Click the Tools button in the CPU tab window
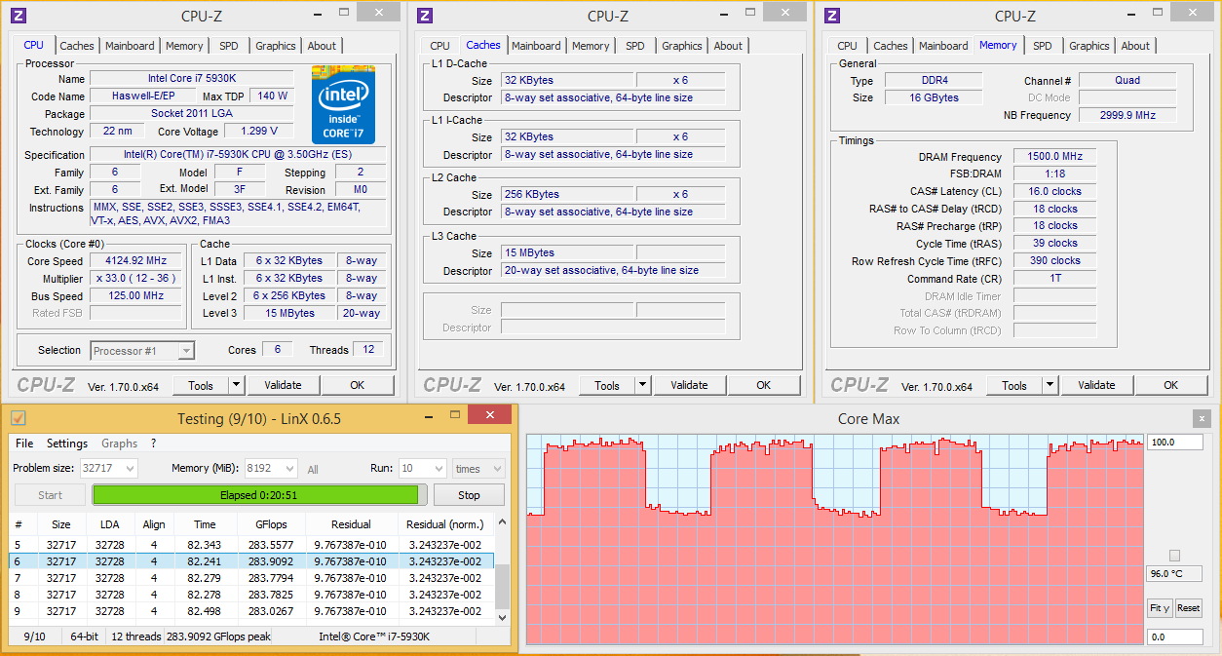Image resolution: width=1222 pixels, height=656 pixels. pos(201,385)
